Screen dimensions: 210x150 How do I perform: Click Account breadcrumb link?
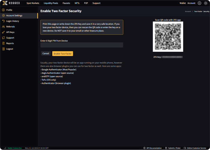pos(188,11)
